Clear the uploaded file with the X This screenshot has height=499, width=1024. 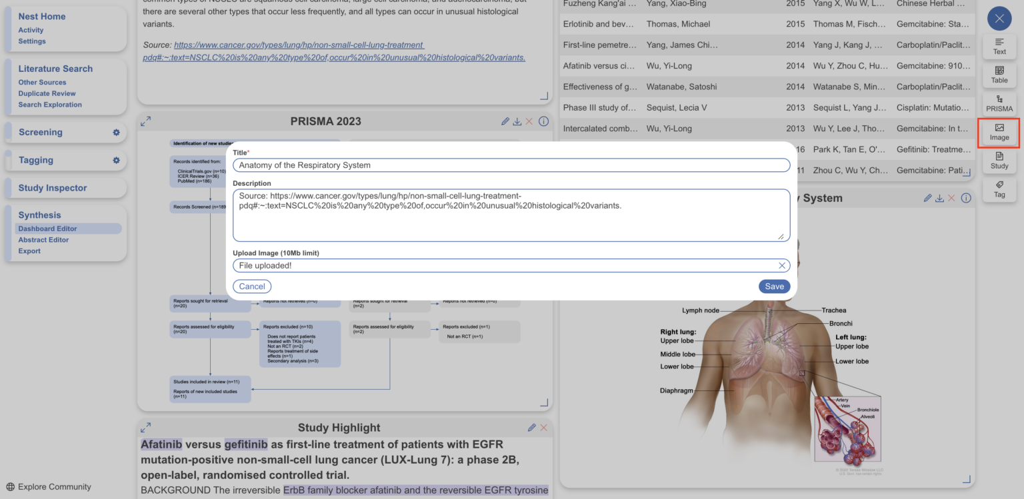[782, 266]
